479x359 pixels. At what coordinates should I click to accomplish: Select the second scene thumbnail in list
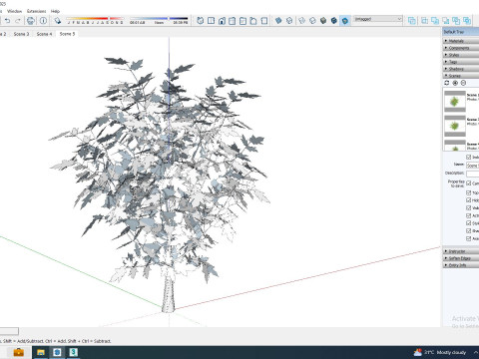click(455, 126)
